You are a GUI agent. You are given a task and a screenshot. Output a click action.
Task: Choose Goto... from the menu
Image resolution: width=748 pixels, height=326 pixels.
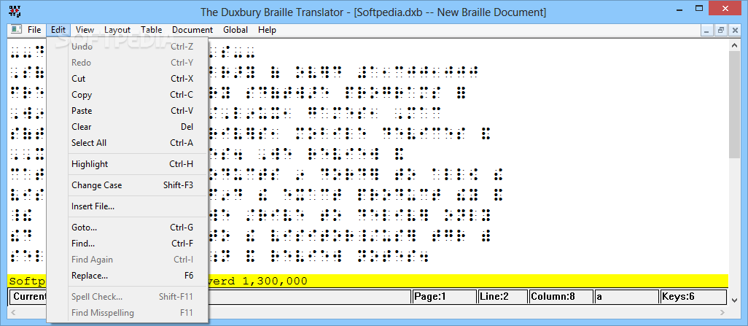[127, 228]
